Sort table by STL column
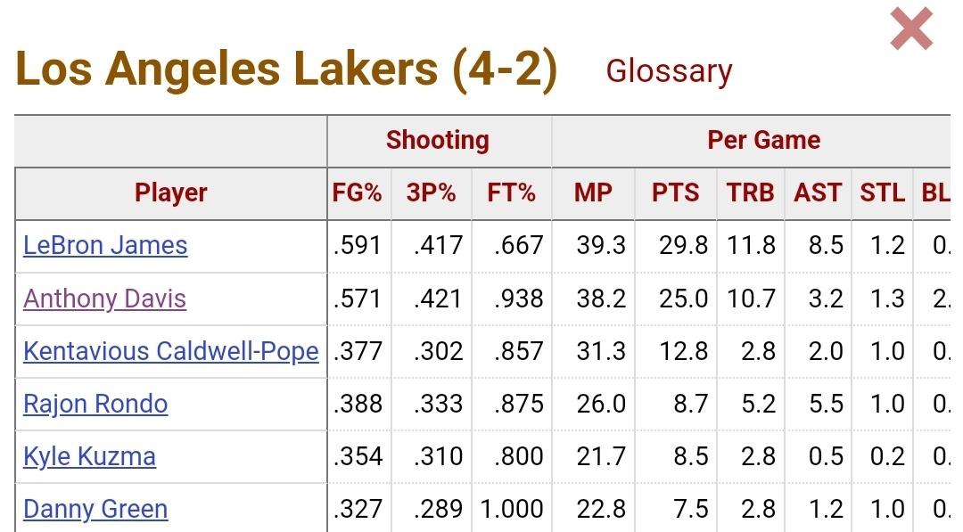Screen dimensions: 963x532 pos(882,192)
